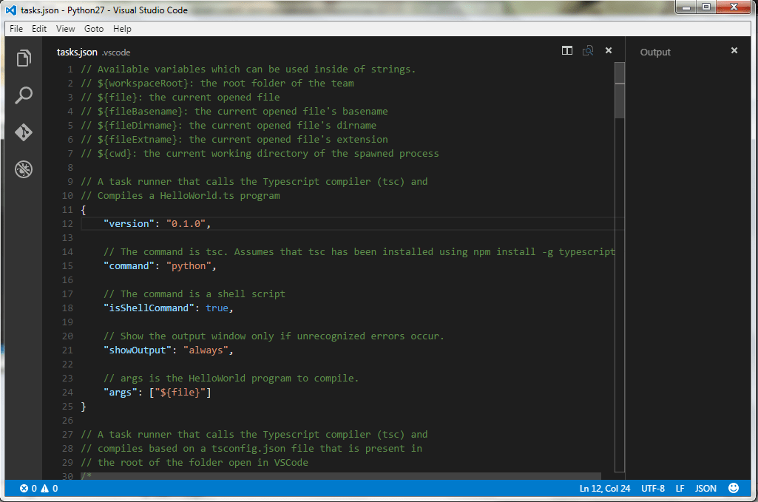The height and width of the screenshot is (502, 758).
Task: Click line number 13 in the gutter
Action: coord(67,238)
